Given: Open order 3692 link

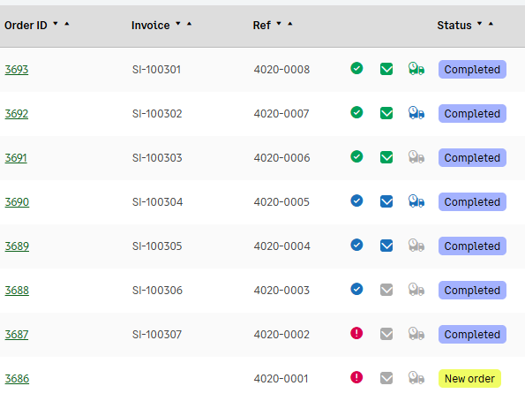Looking at the screenshot, I should (x=17, y=114).
